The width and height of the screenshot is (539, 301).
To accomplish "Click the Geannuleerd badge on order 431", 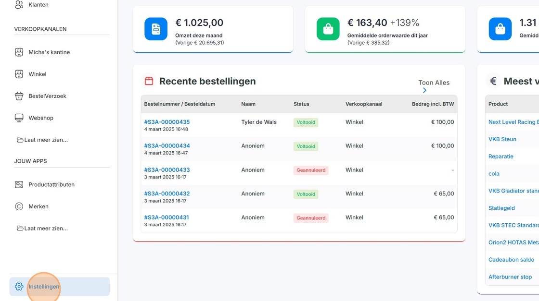I will point(311,218).
